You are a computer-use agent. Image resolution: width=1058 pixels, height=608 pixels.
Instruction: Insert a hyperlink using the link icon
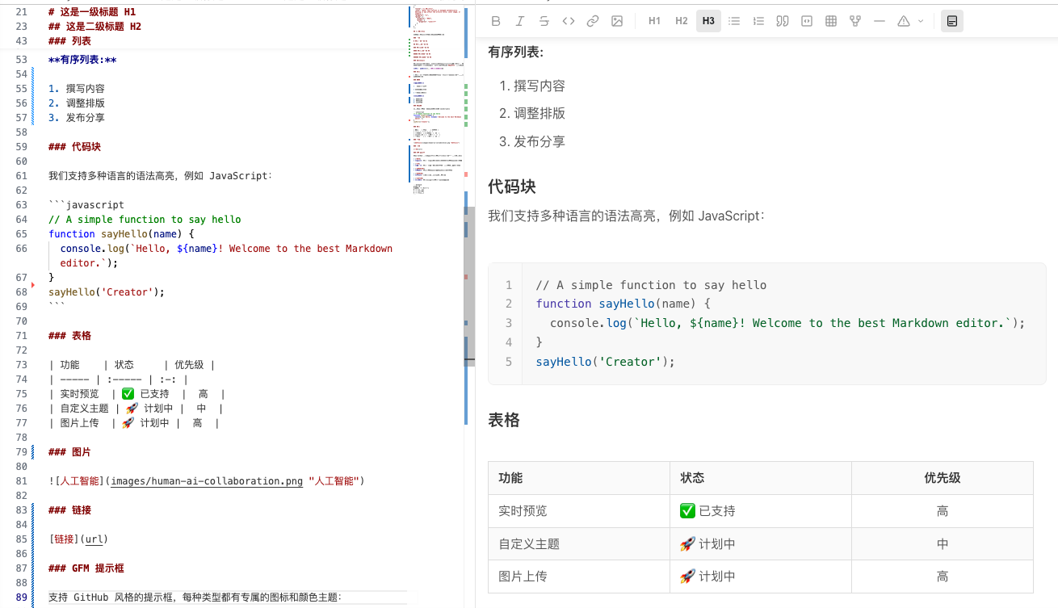click(x=593, y=21)
